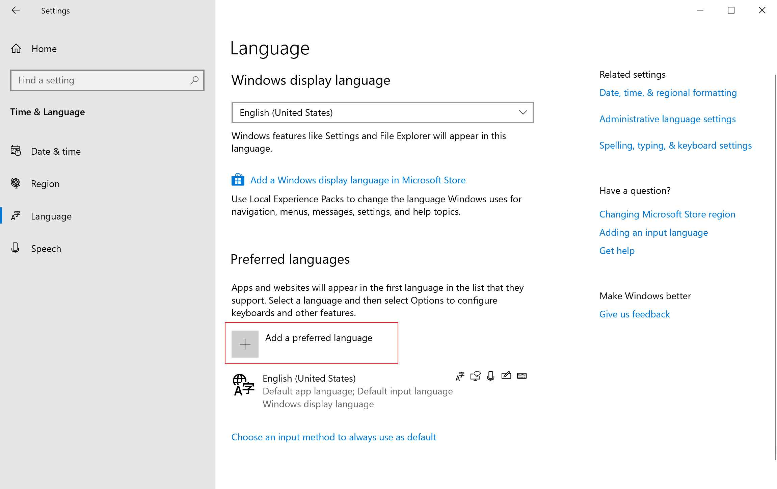Click the speech recognition microphone feature icon
Image resolution: width=777 pixels, height=489 pixels.
tap(491, 376)
